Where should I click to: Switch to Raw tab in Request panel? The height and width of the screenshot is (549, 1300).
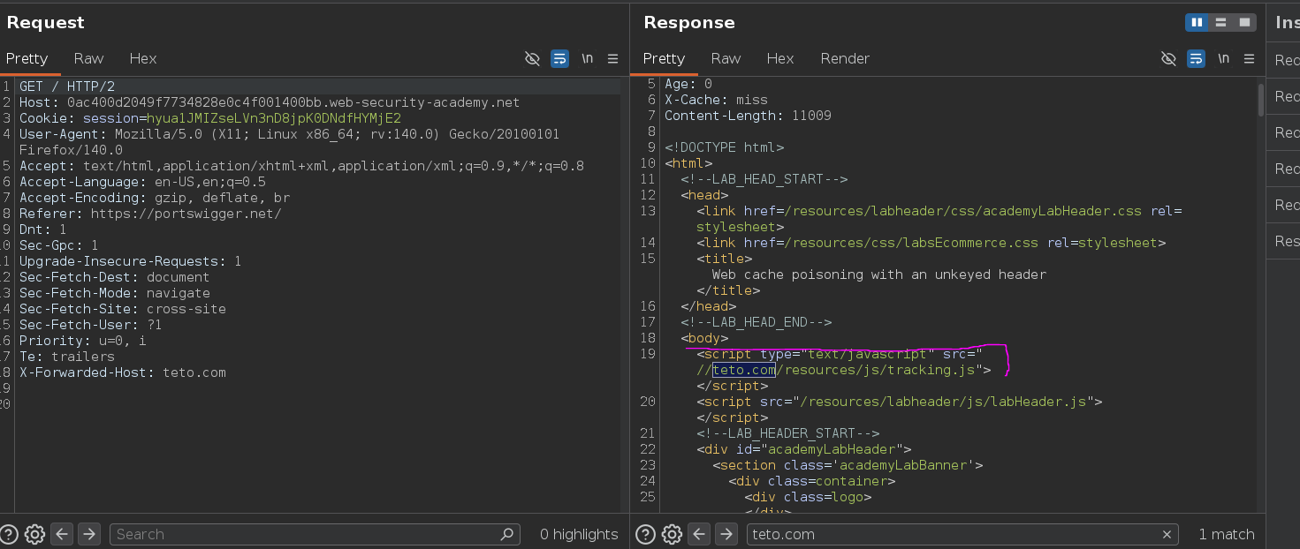pyautogui.click(x=88, y=58)
